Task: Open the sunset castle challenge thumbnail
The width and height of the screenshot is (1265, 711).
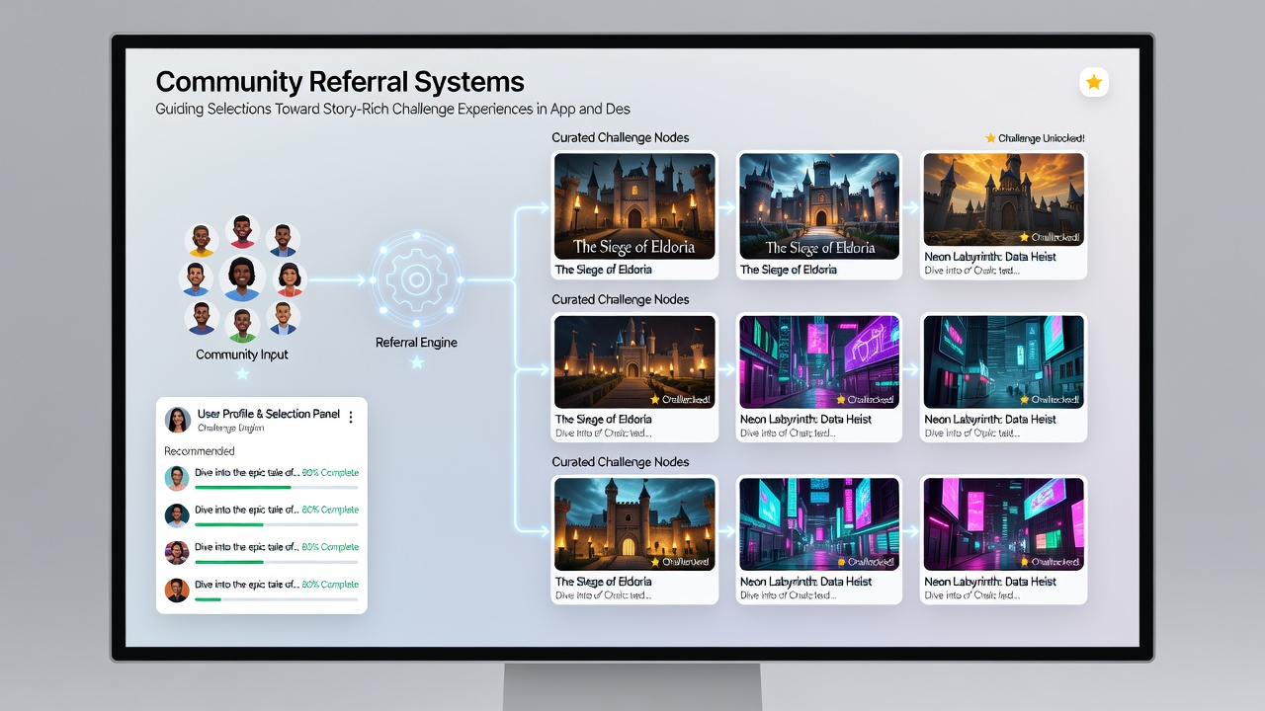Action: tap(1003, 199)
